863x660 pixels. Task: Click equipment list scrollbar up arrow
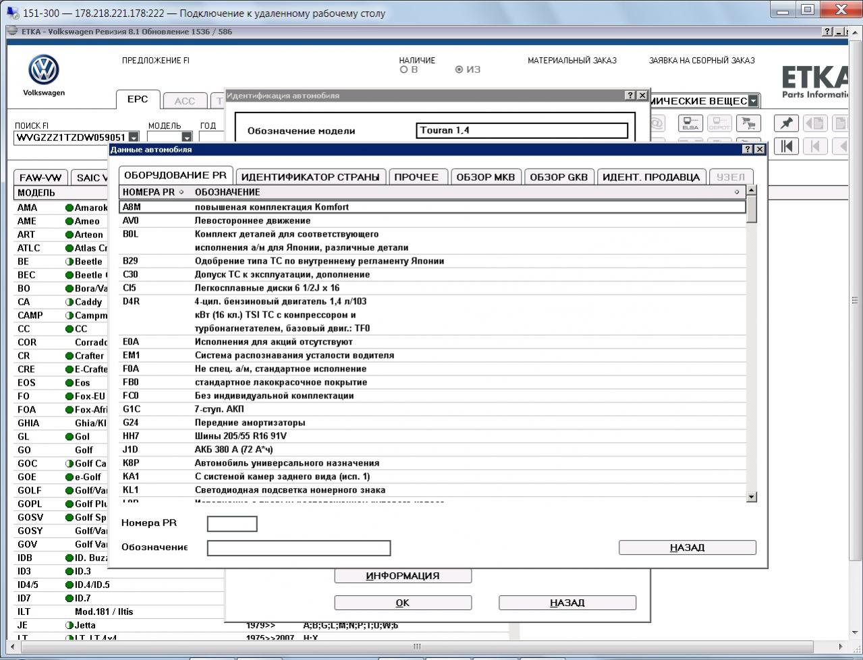[x=752, y=191]
